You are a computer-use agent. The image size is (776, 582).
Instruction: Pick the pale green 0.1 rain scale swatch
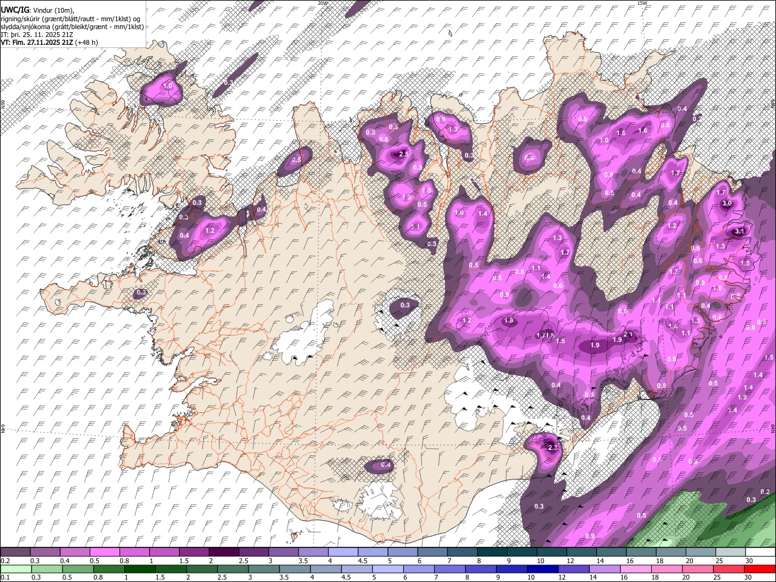click(16, 569)
